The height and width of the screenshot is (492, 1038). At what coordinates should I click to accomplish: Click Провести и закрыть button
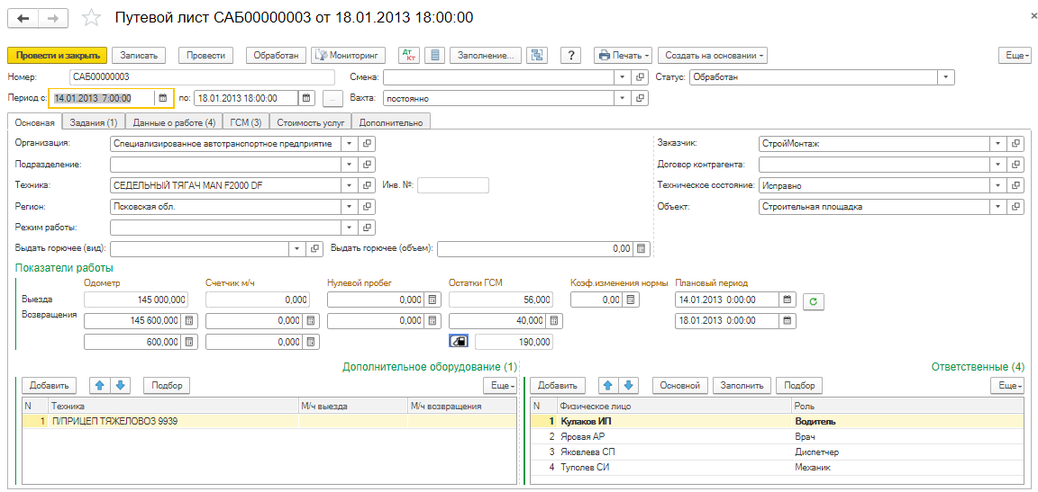point(57,56)
